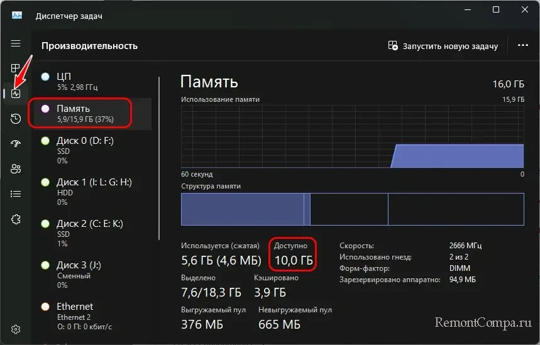Open the Details page icon
Viewport: 540px width, 345px height.
click(x=16, y=194)
